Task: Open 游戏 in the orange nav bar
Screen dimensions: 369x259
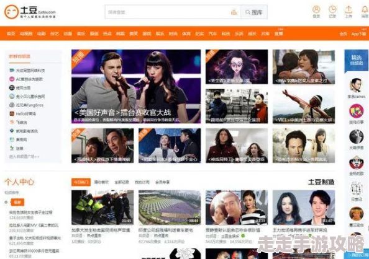Action: (147, 34)
